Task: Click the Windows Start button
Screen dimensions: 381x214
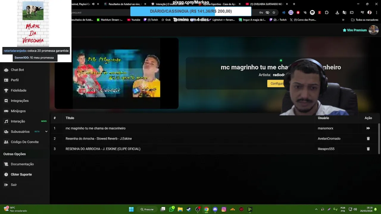Action: tap(131, 209)
